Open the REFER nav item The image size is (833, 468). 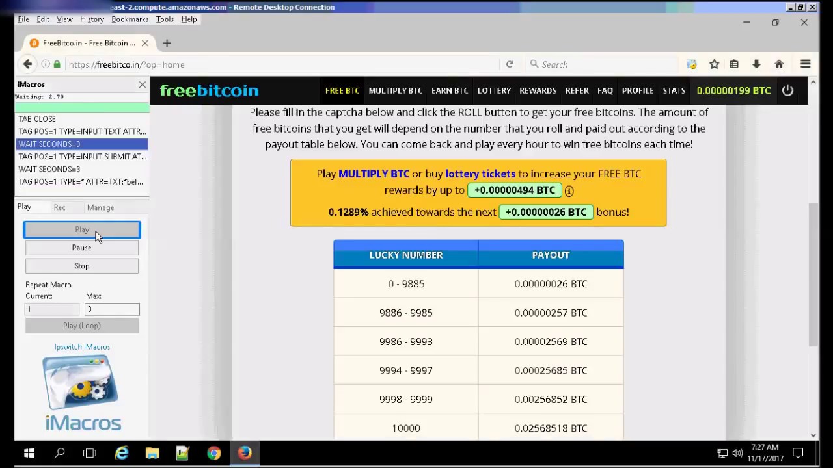577,90
